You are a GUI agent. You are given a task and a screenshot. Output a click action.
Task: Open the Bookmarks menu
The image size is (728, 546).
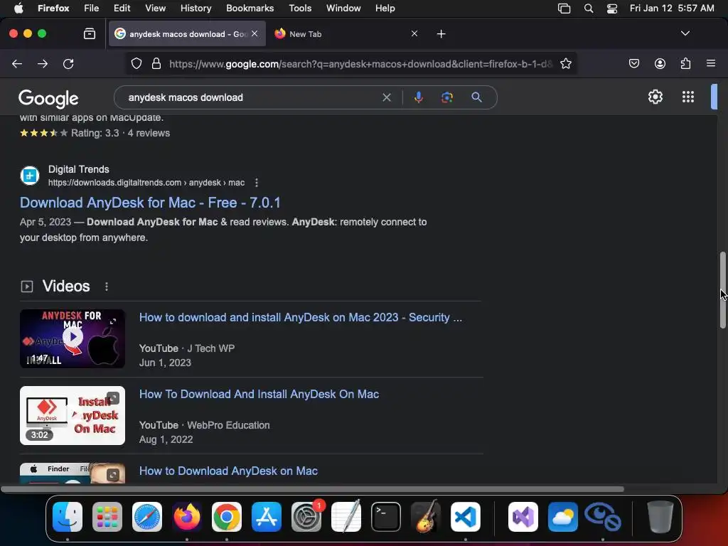point(250,9)
